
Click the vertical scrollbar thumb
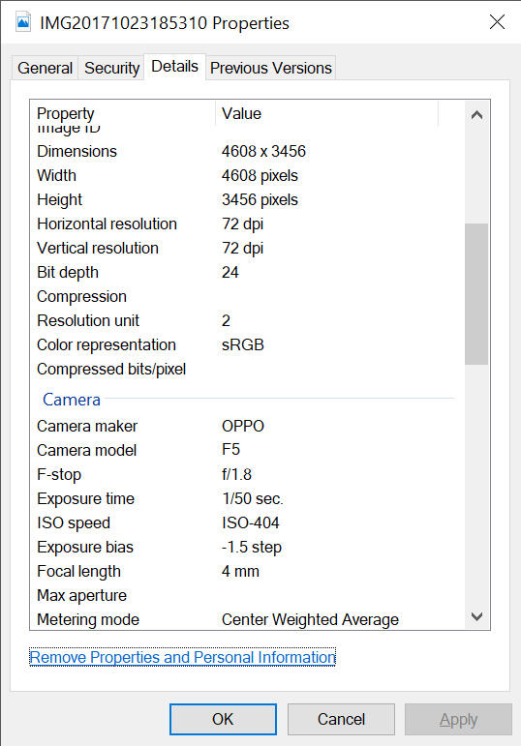(476, 294)
